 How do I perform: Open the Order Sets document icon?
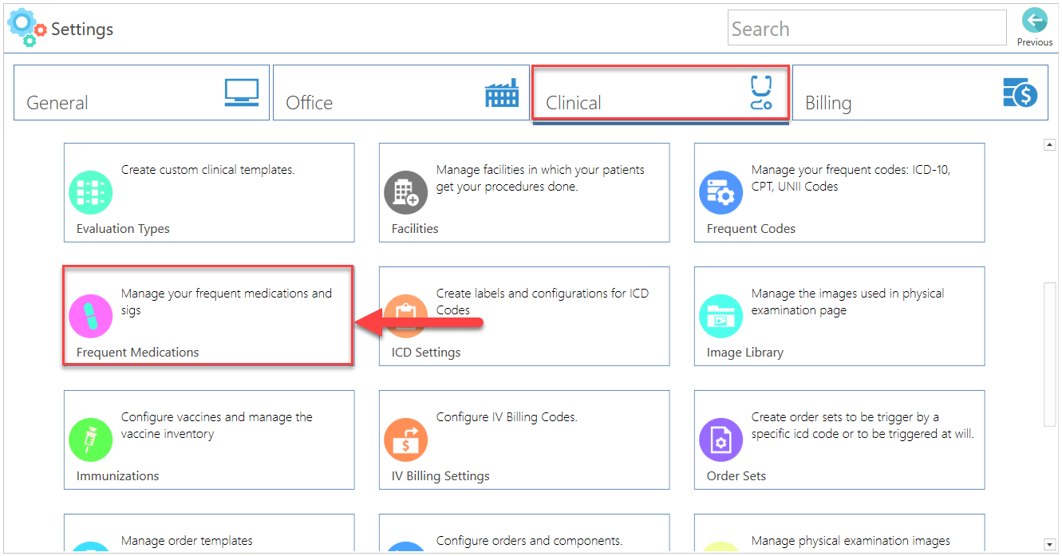click(721, 440)
